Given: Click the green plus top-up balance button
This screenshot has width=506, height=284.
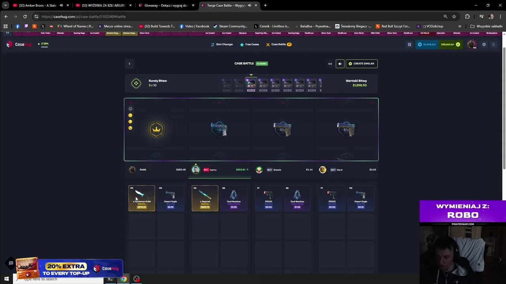Looking at the screenshot, I should [458, 45].
